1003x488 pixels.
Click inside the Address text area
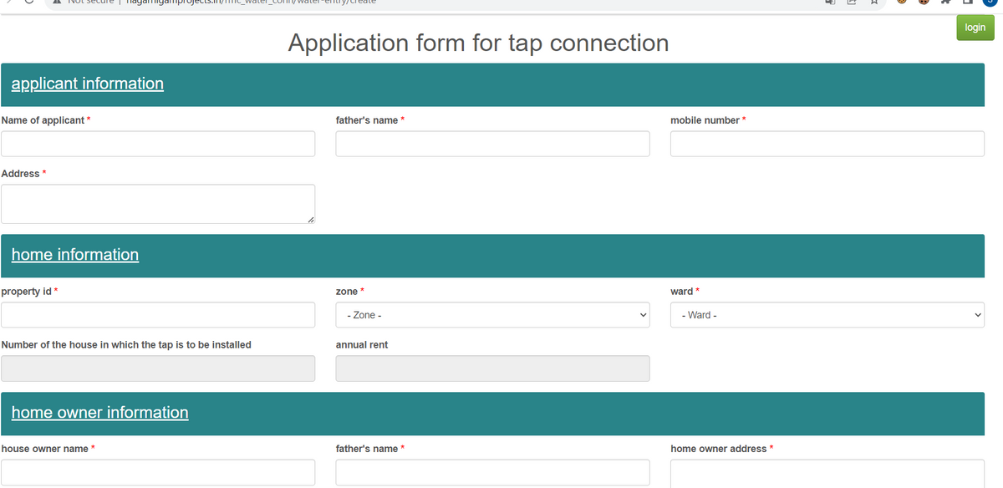[158, 204]
